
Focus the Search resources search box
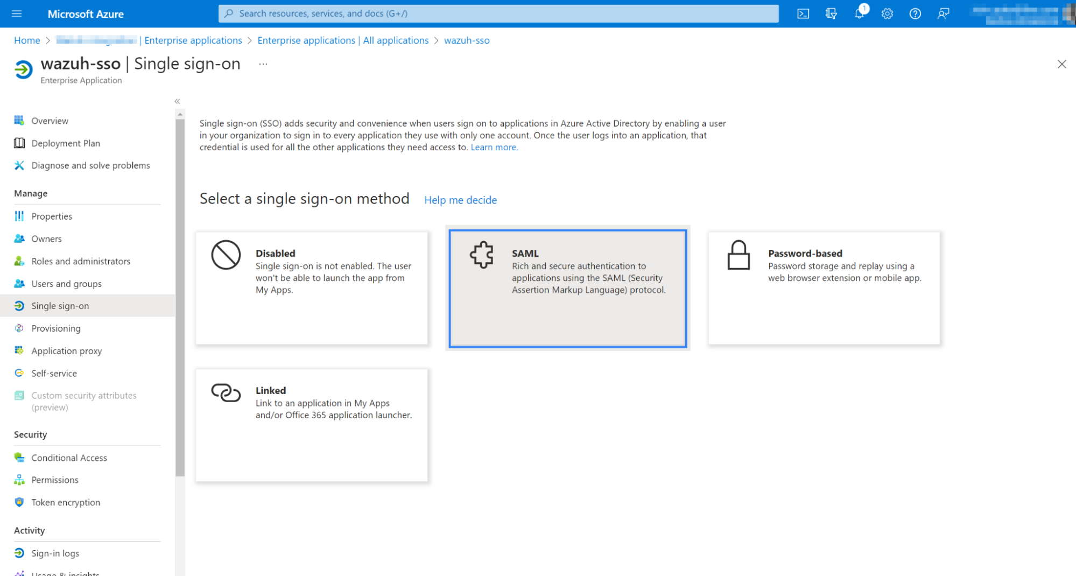tap(498, 13)
